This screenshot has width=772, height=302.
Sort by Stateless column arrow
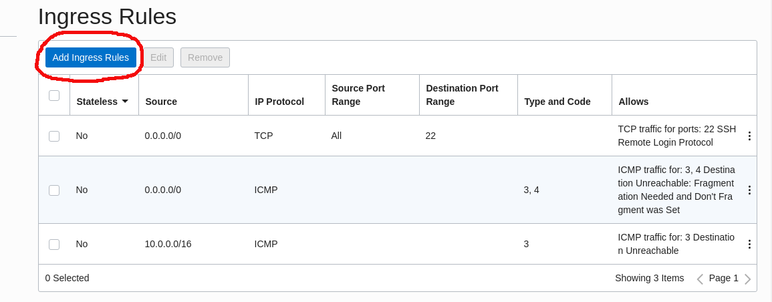[125, 102]
